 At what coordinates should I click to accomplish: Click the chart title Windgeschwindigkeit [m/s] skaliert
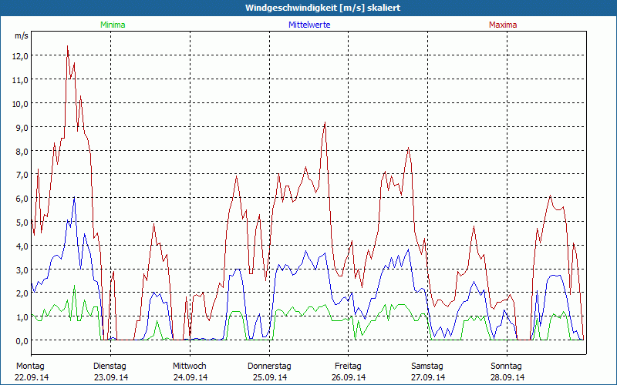click(x=322, y=8)
